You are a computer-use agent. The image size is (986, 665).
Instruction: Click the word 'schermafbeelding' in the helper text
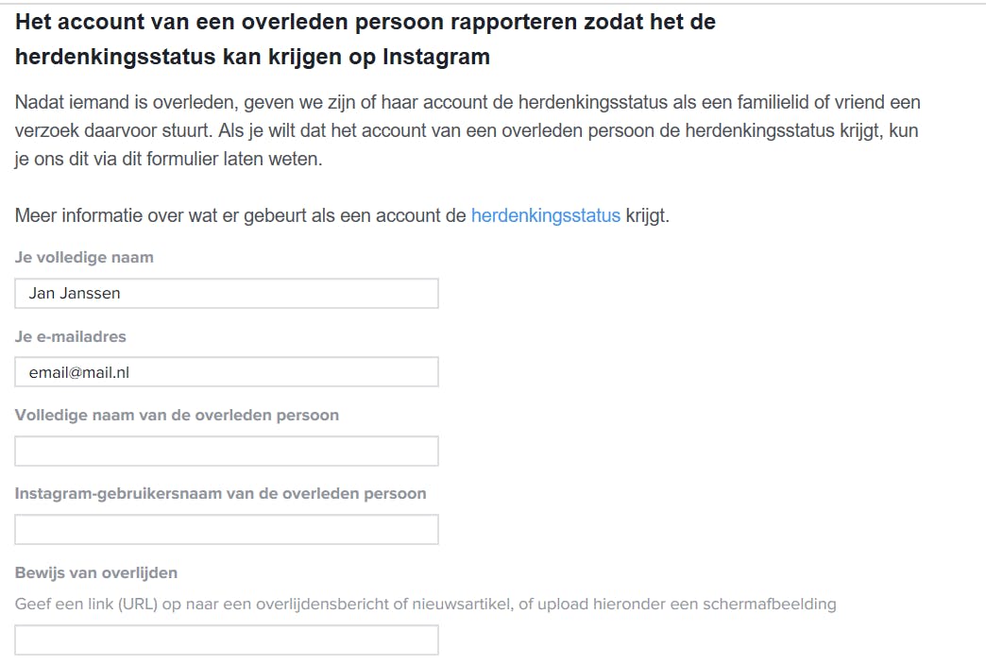coord(769,604)
